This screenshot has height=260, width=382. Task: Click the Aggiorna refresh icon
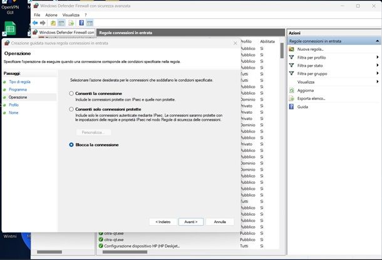coord(291,91)
